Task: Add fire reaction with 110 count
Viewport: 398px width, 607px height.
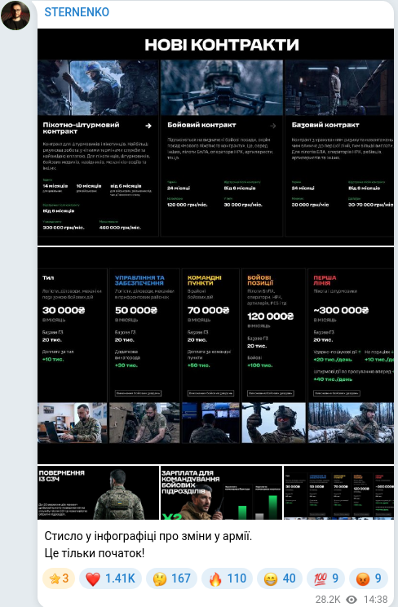Action: 228,578
